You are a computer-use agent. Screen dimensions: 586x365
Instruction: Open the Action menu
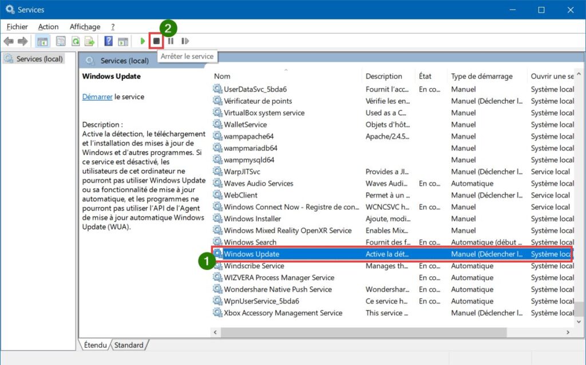tap(49, 26)
